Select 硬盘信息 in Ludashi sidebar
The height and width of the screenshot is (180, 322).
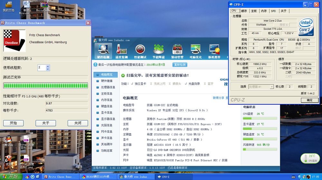[x=106, y=107]
